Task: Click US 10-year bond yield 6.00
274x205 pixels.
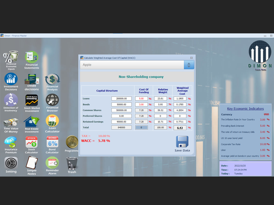Action: 262,138
